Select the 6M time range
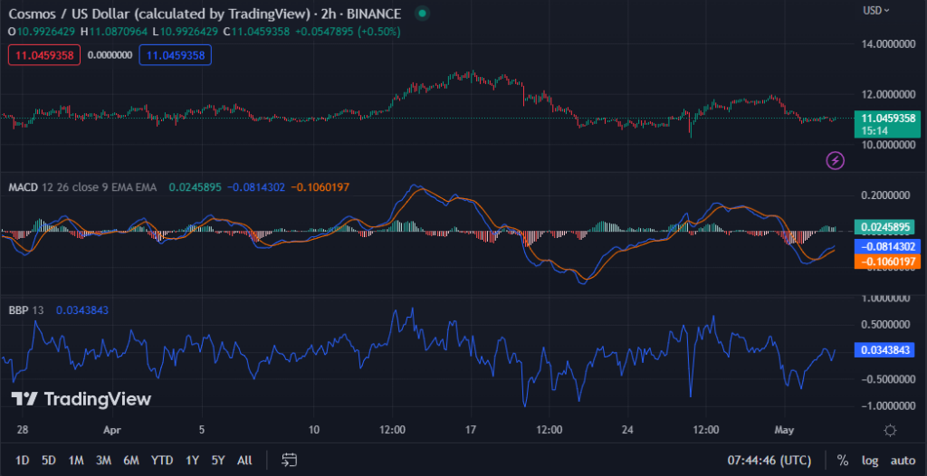Image resolution: width=927 pixels, height=476 pixels. click(131, 460)
